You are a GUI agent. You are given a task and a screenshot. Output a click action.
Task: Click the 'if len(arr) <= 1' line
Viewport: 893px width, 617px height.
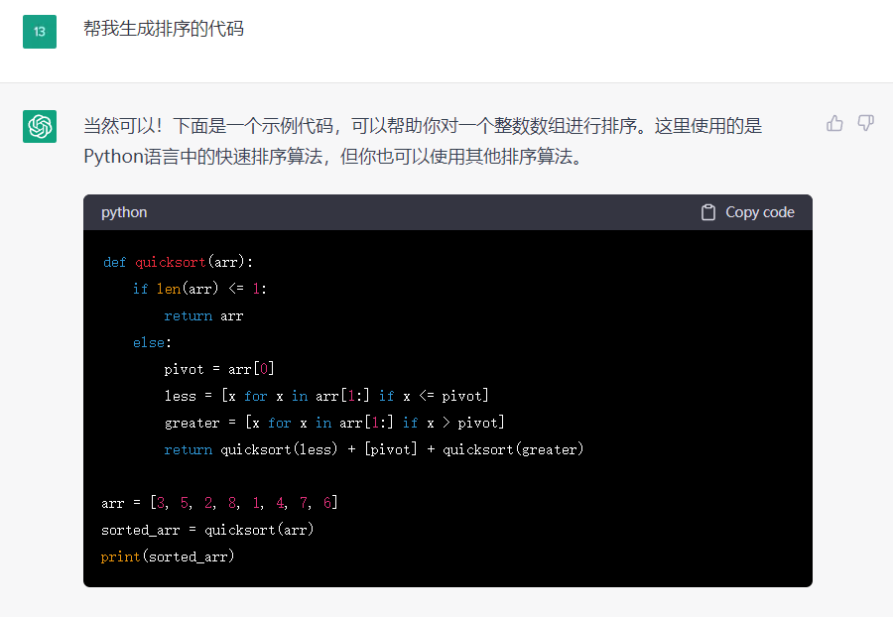pyautogui.click(x=199, y=289)
